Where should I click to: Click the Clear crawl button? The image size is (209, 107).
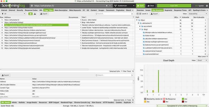point(150,5)
